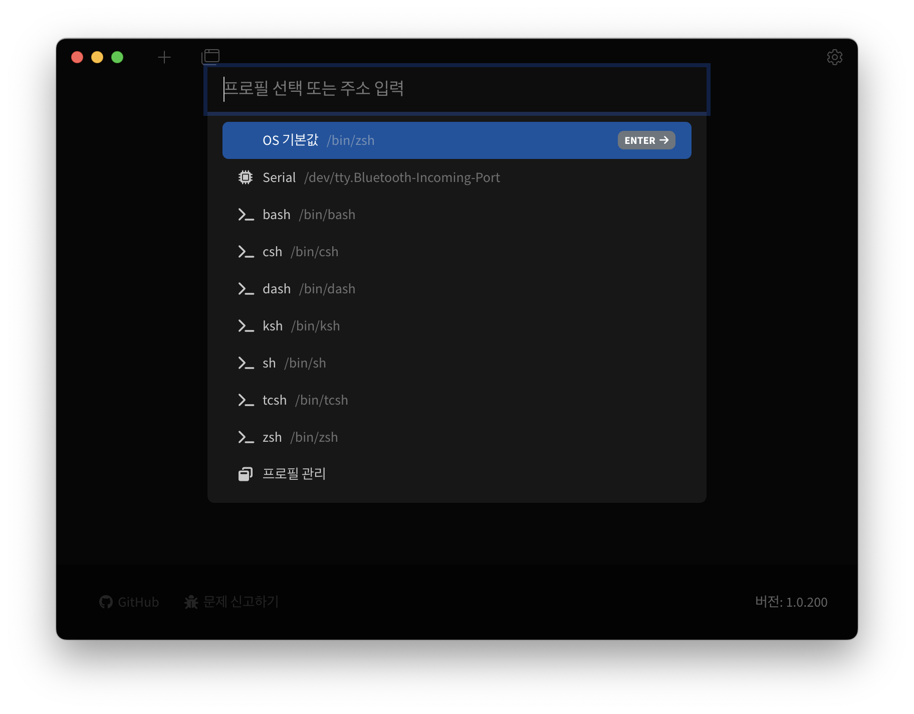
Task: Click the Serial chip icon
Action: [246, 177]
